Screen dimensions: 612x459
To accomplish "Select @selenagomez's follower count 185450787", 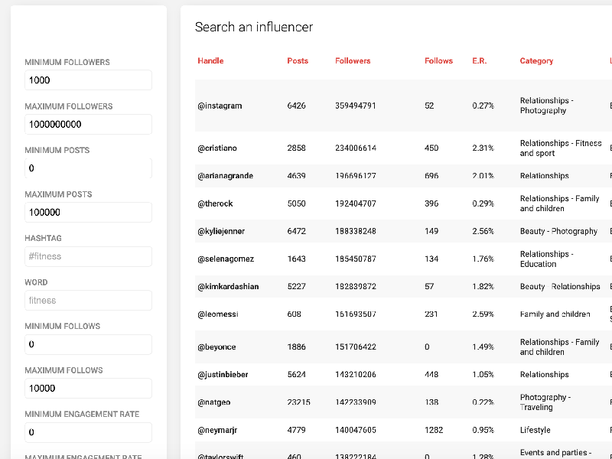I will (355, 259).
